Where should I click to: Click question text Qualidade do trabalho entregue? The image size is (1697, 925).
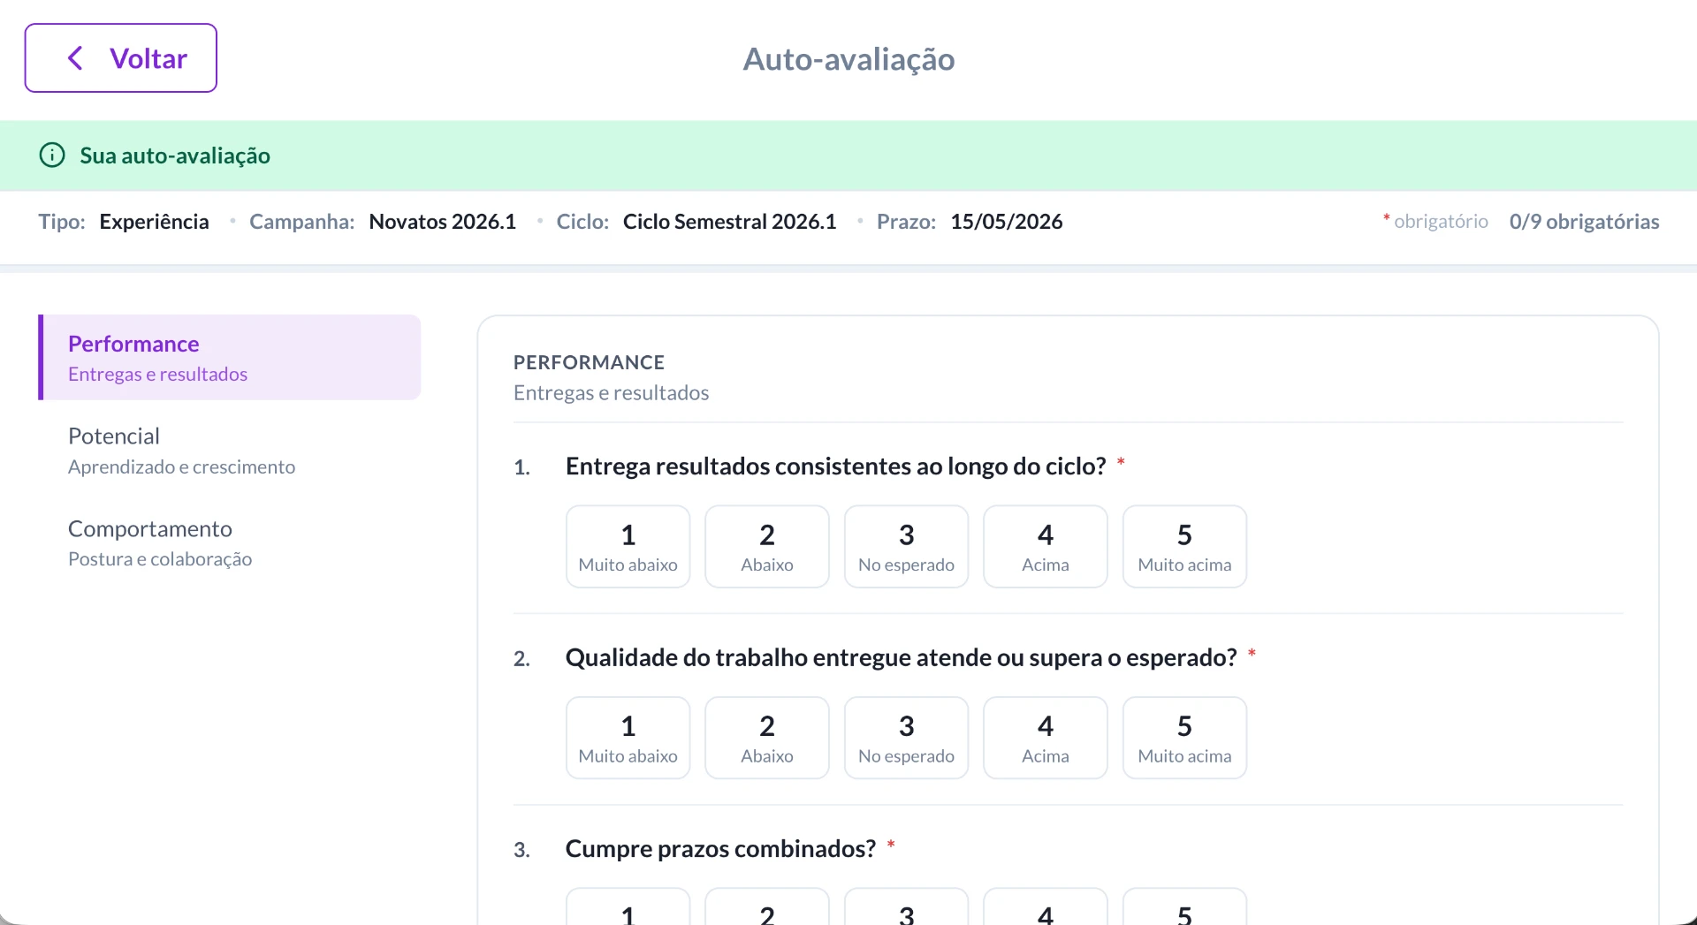[x=902, y=658]
